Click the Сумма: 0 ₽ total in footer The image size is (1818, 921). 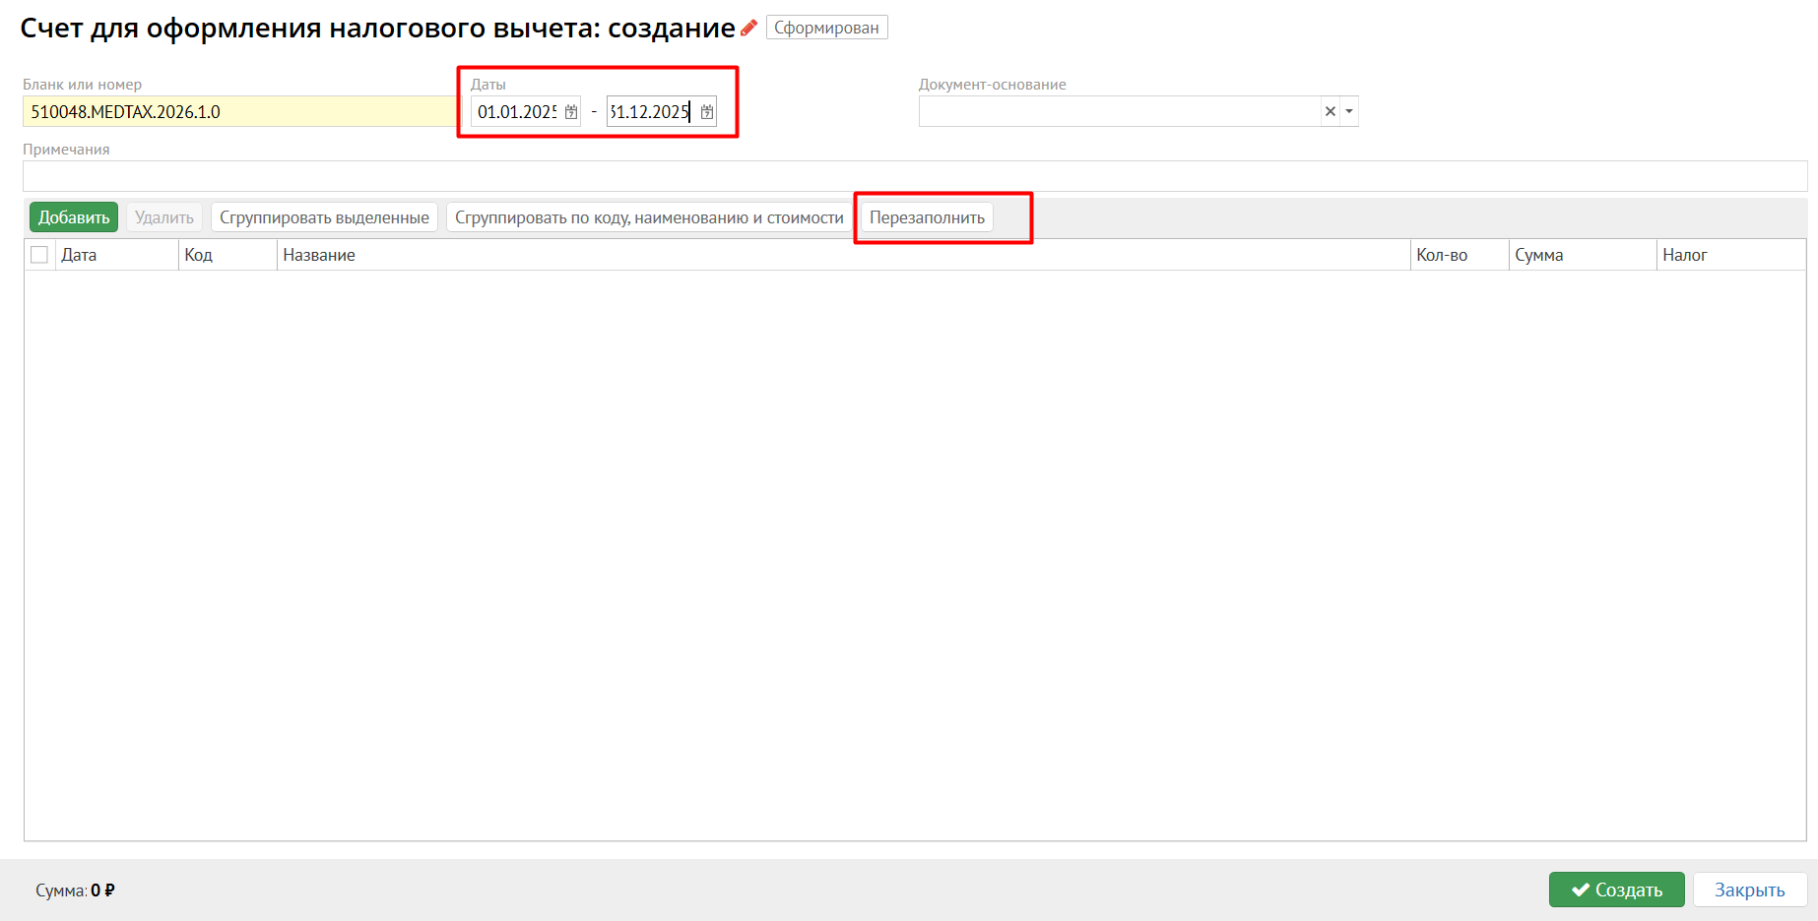75,890
